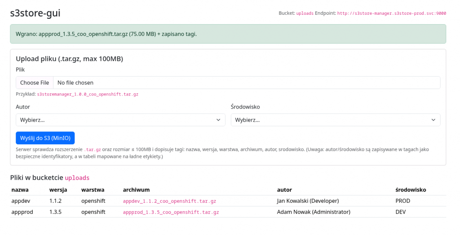Select the appdev table row name
This screenshot has width=460, height=235.
20,201
